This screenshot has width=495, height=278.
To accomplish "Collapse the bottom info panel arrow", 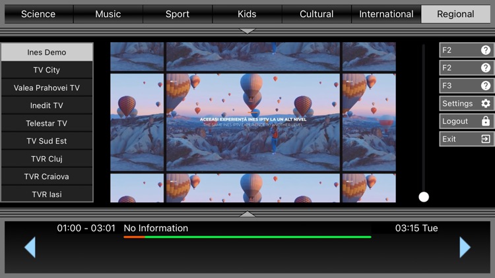I will 247,214.
